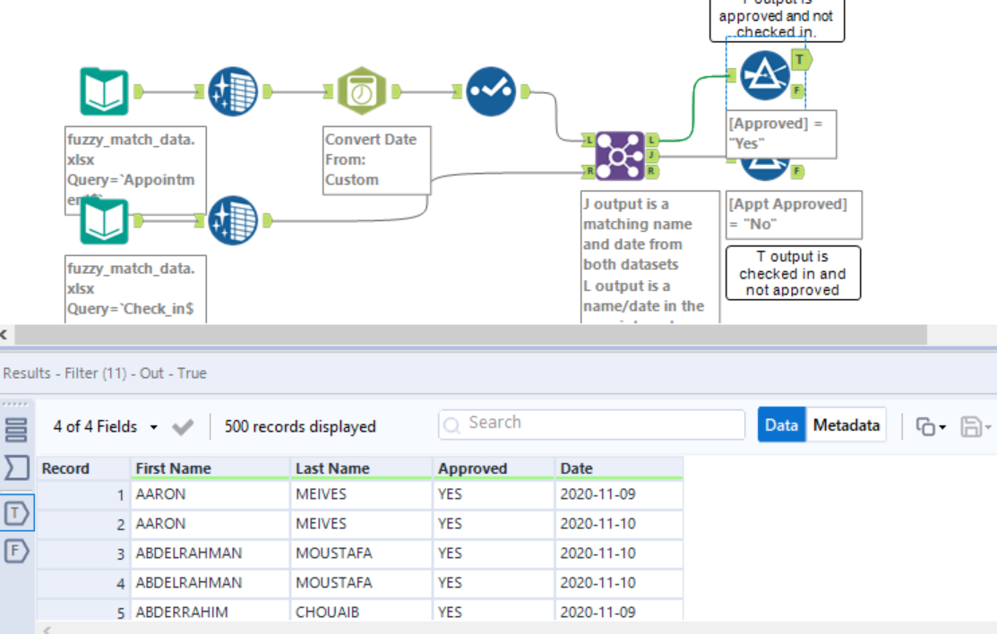Open the upper Data Cleansing tool

click(231, 90)
